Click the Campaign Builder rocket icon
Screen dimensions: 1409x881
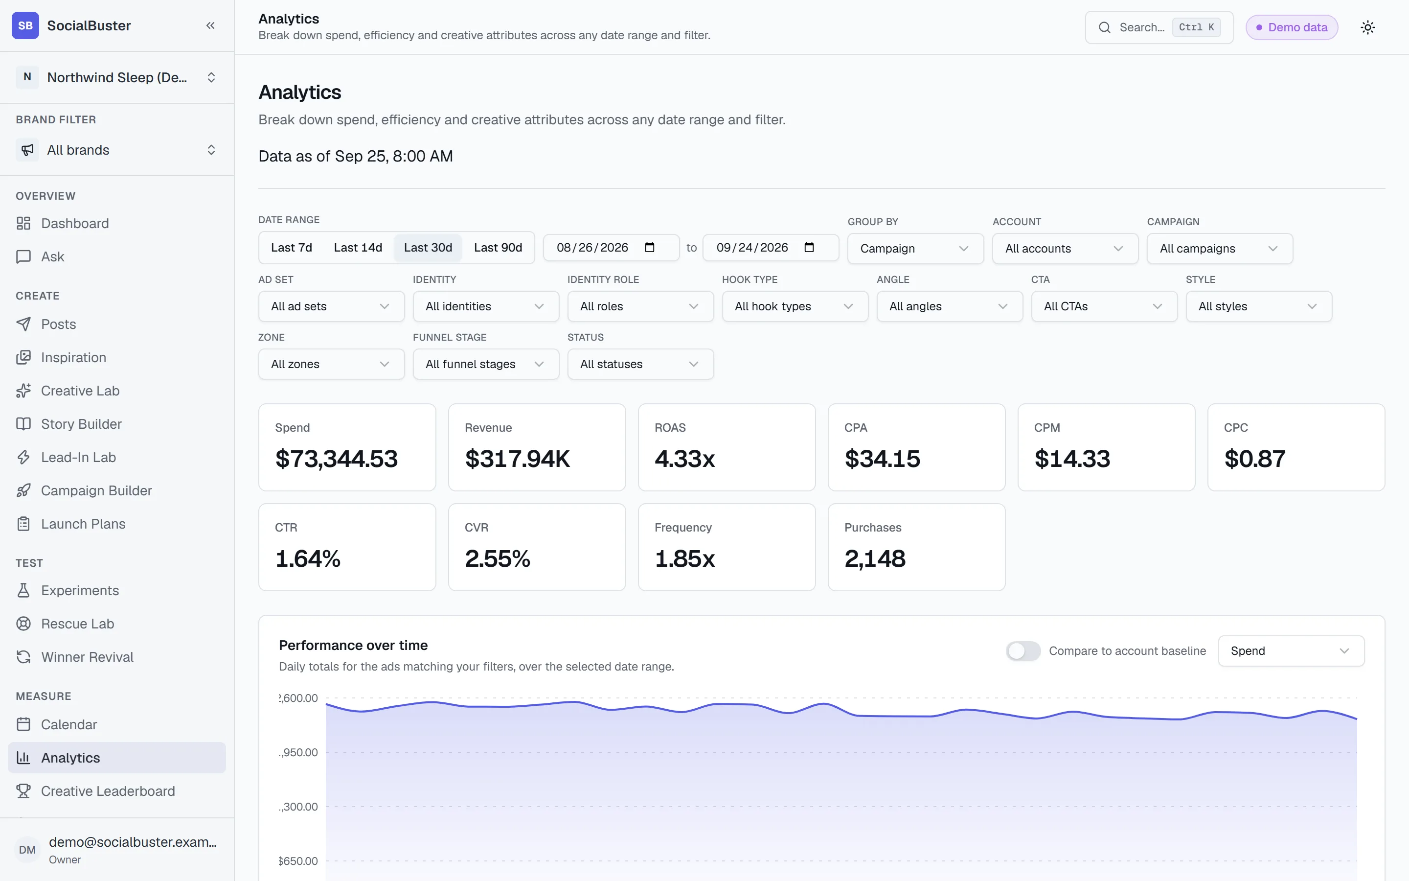pyautogui.click(x=23, y=490)
